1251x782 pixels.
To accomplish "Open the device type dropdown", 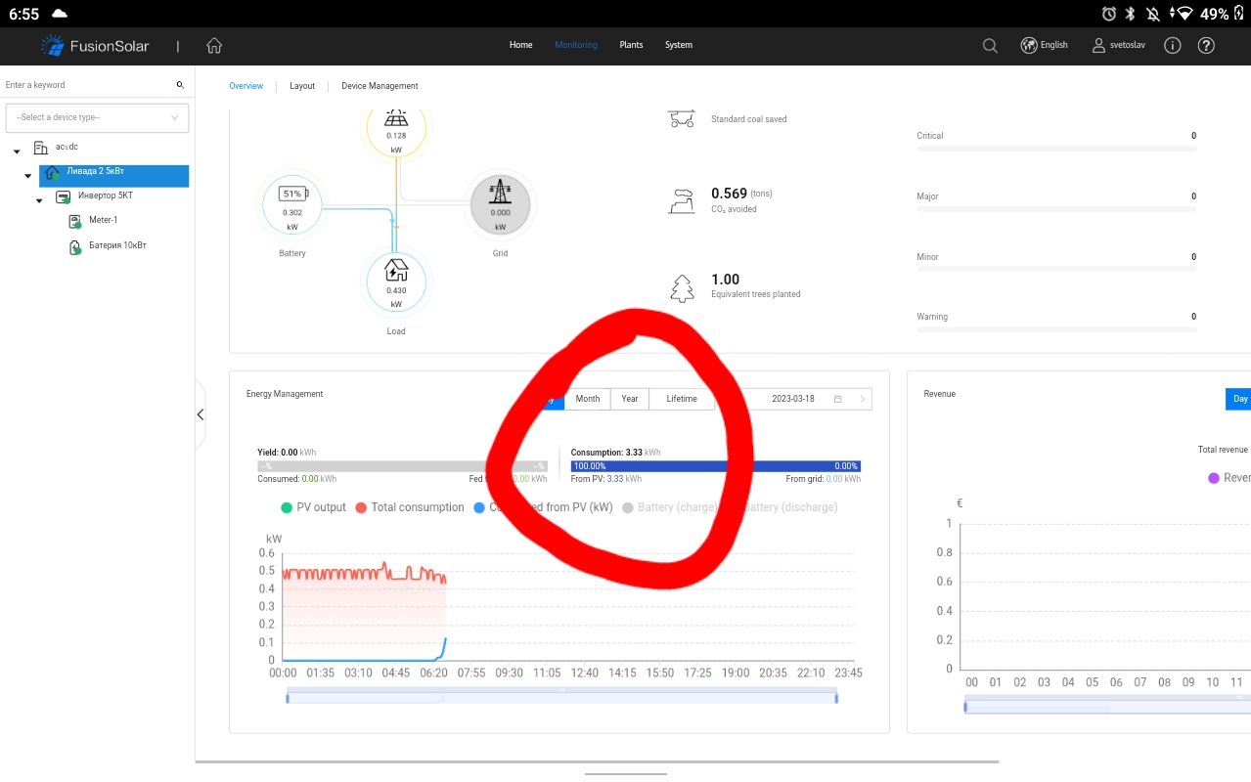I will (x=97, y=117).
